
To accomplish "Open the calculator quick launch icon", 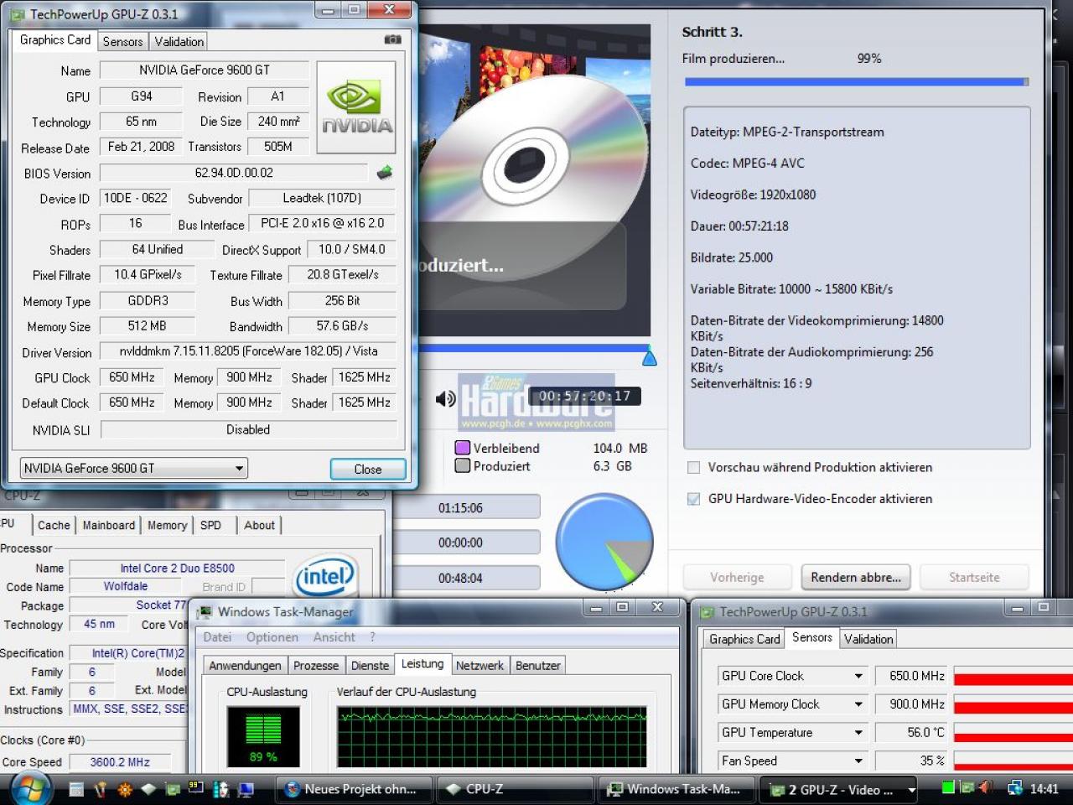I will (76, 789).
